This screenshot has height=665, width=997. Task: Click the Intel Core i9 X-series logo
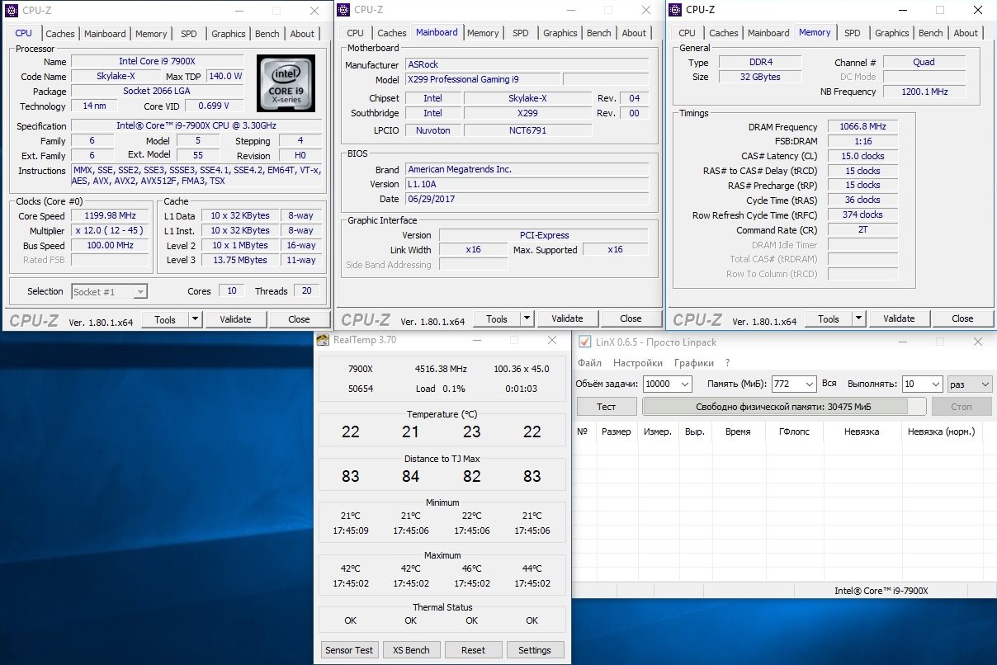(x=286, y=83)
